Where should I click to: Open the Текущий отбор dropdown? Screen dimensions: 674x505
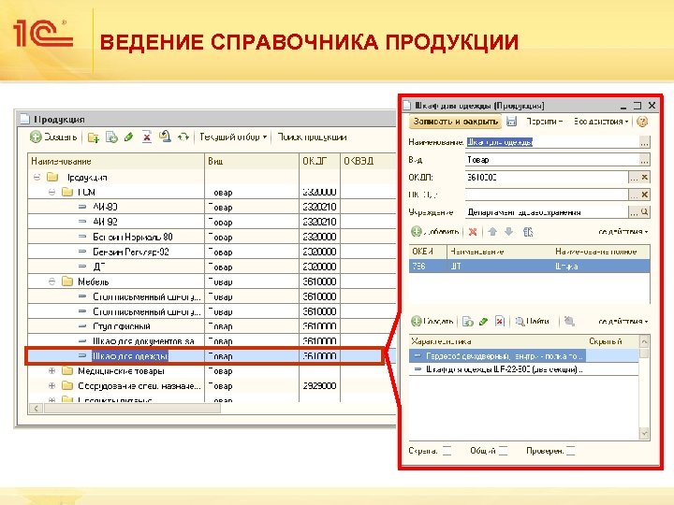click(233, 137)
